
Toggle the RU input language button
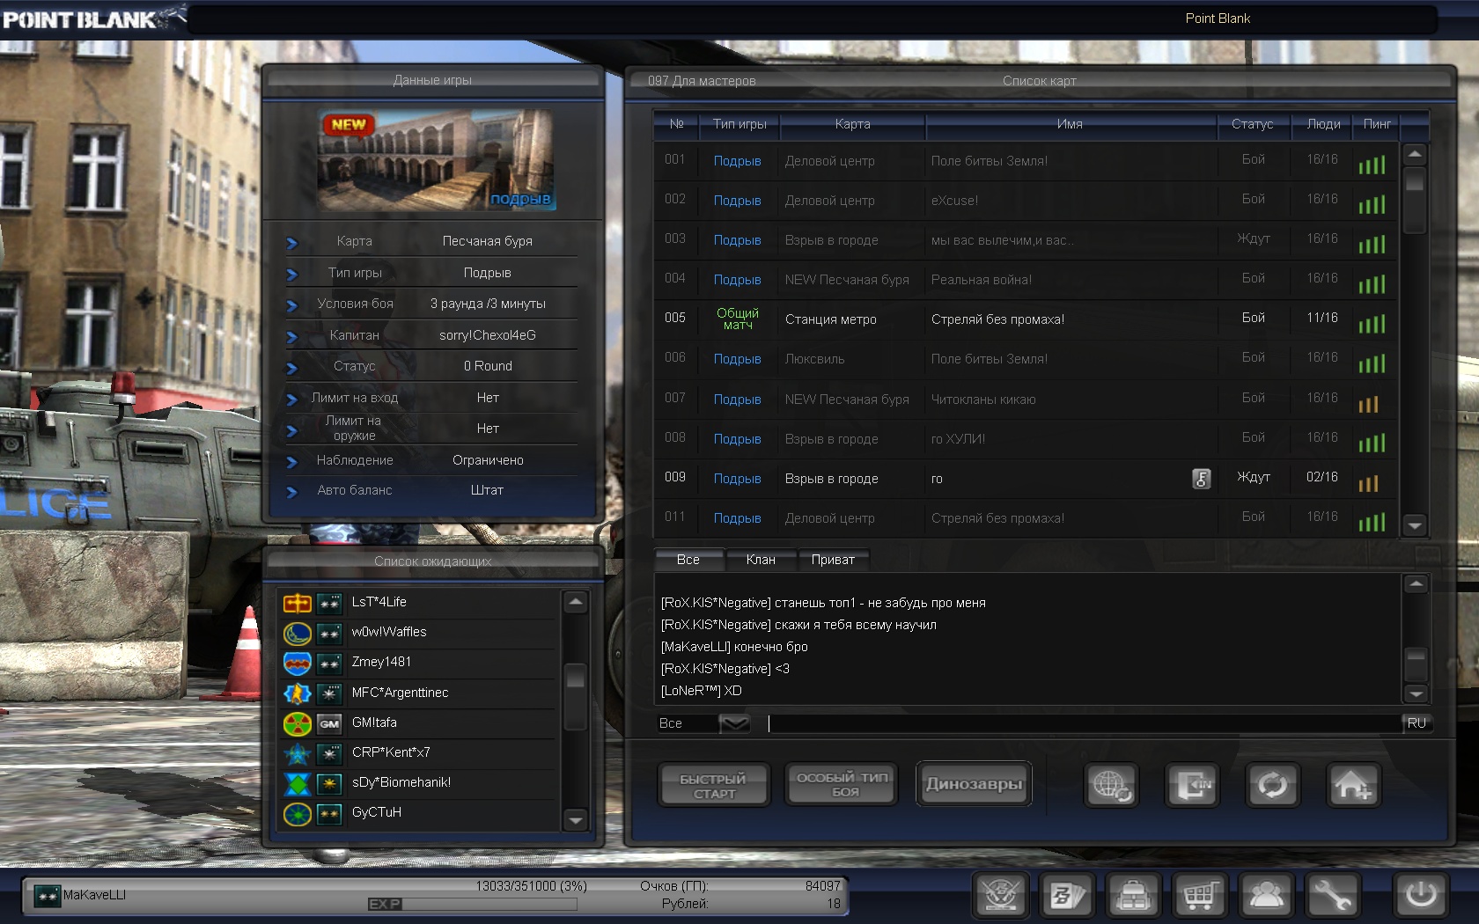[1416, 723]
